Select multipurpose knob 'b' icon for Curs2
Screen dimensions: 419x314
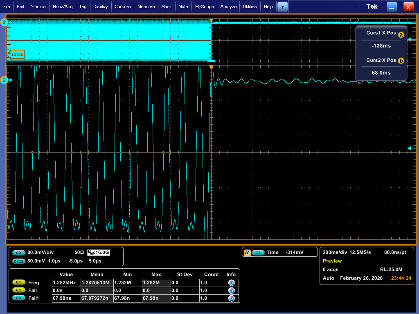click(401, 61)
